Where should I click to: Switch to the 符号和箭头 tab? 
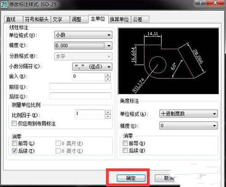[x=37, y=19]
